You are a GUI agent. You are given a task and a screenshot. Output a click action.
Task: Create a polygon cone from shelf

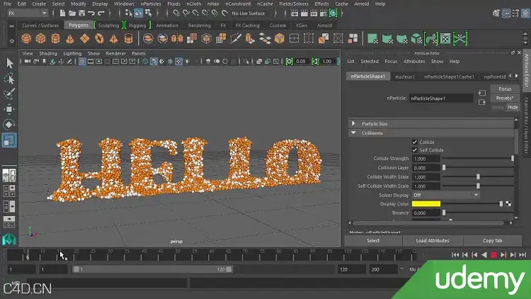(70, 38)
